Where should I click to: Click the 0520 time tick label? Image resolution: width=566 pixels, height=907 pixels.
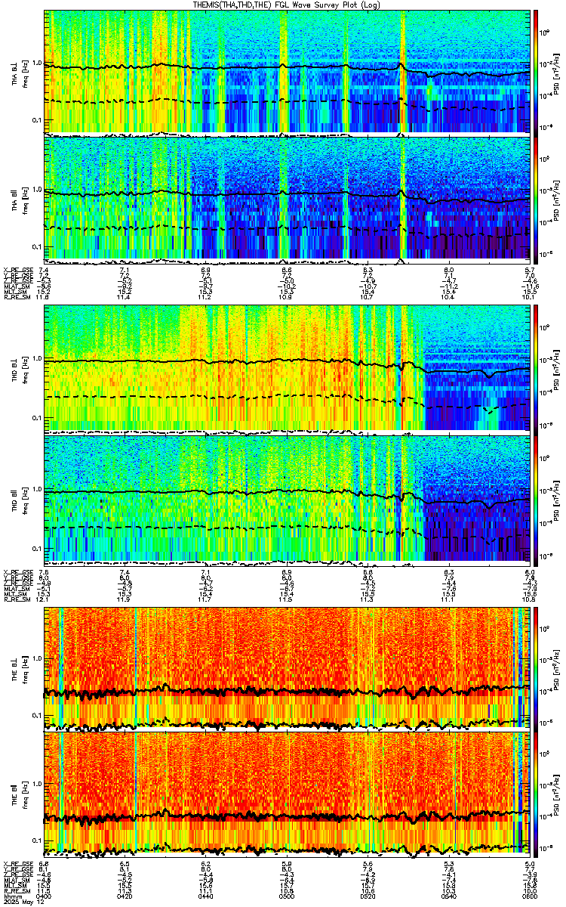pos(368,897)
